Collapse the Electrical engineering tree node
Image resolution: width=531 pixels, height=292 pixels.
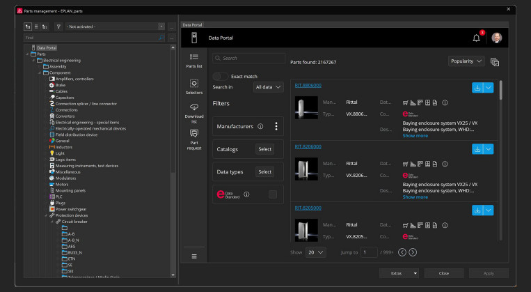tap(33, 61)
